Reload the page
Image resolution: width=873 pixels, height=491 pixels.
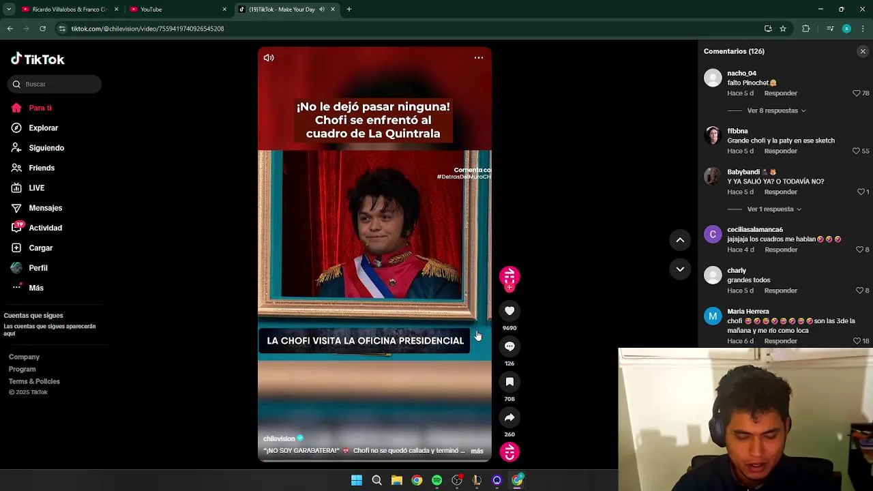[x=42, y=29]
